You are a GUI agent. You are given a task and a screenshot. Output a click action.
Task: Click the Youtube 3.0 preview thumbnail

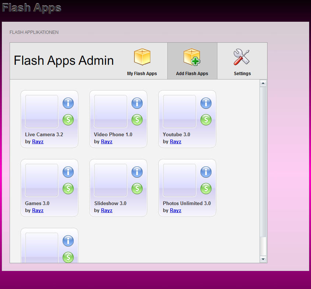click(179, 111)
